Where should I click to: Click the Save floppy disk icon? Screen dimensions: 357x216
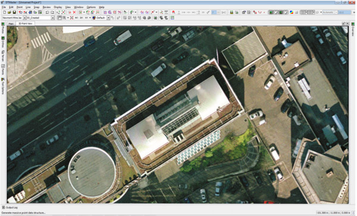(x=14, y=12)
